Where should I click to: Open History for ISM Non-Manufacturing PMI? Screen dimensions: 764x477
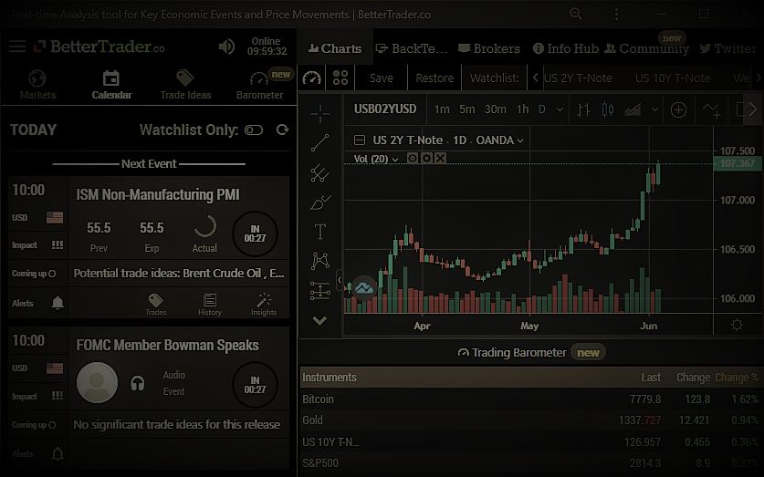(210, 305)
